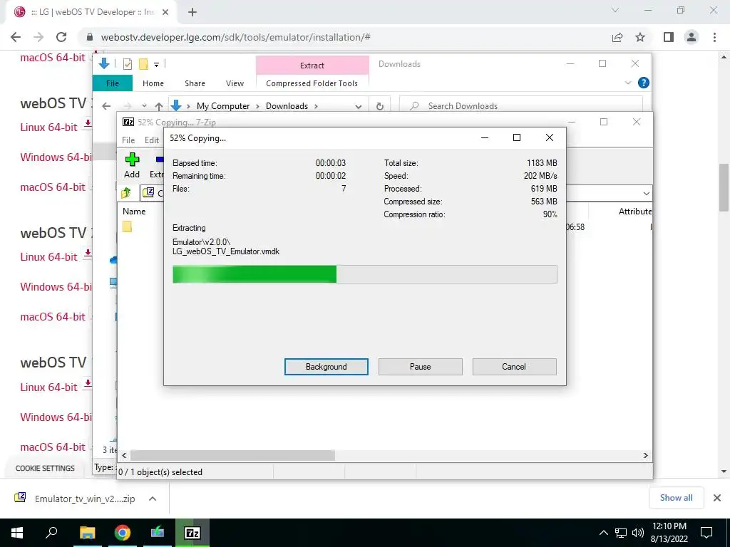Click Explorer back arrow
The width and height of the screenshot is (730, 547).
point(106,106)
